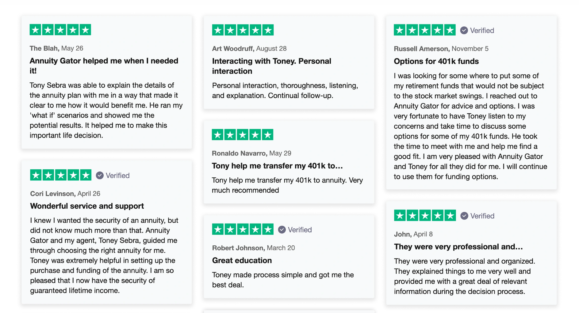Open the 'Great education' review heading
This screenshot has width=579, height=313.
pos(242,260)
